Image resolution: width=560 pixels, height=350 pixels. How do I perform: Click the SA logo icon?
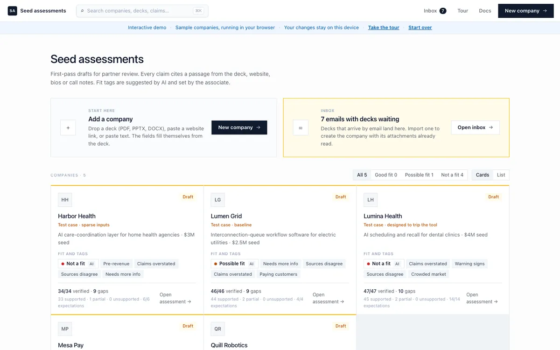click(13, 11)
